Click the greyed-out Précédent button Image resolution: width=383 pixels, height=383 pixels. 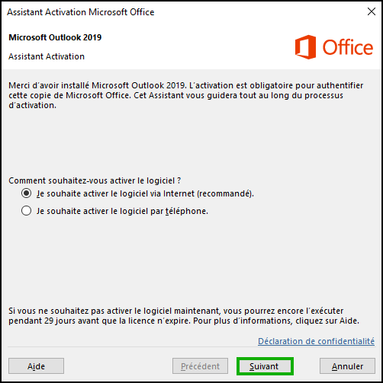point(200,366)
